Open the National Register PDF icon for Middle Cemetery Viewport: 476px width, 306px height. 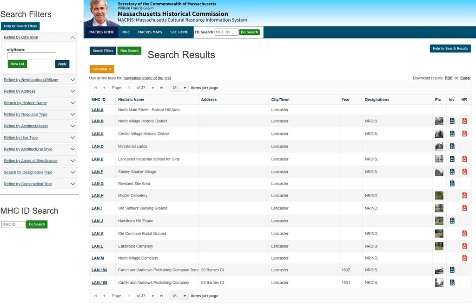point(464,195)
